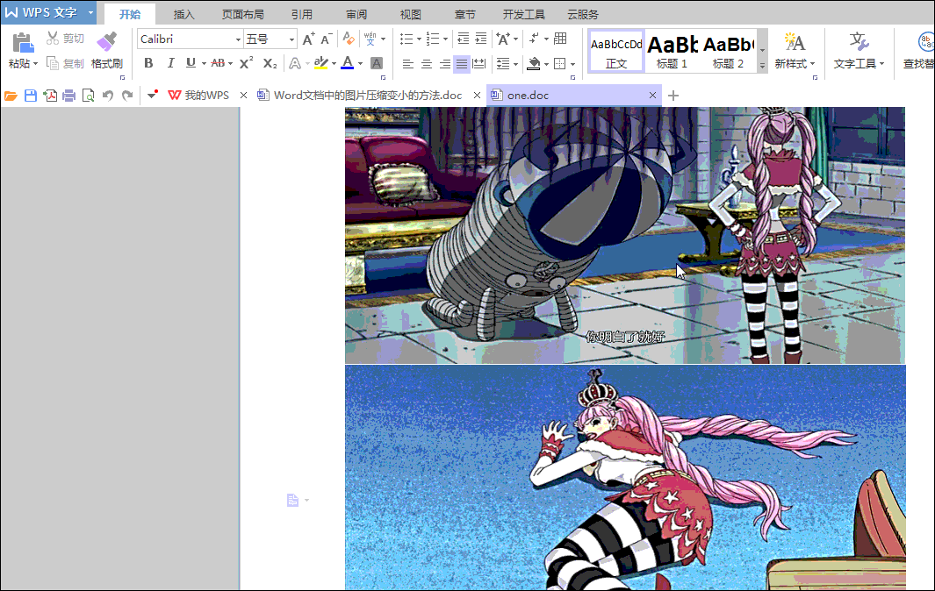Screen dimensions: 935x591
Task: Apply the 标题 1 heading style
Action: click(x=672, y=52)
